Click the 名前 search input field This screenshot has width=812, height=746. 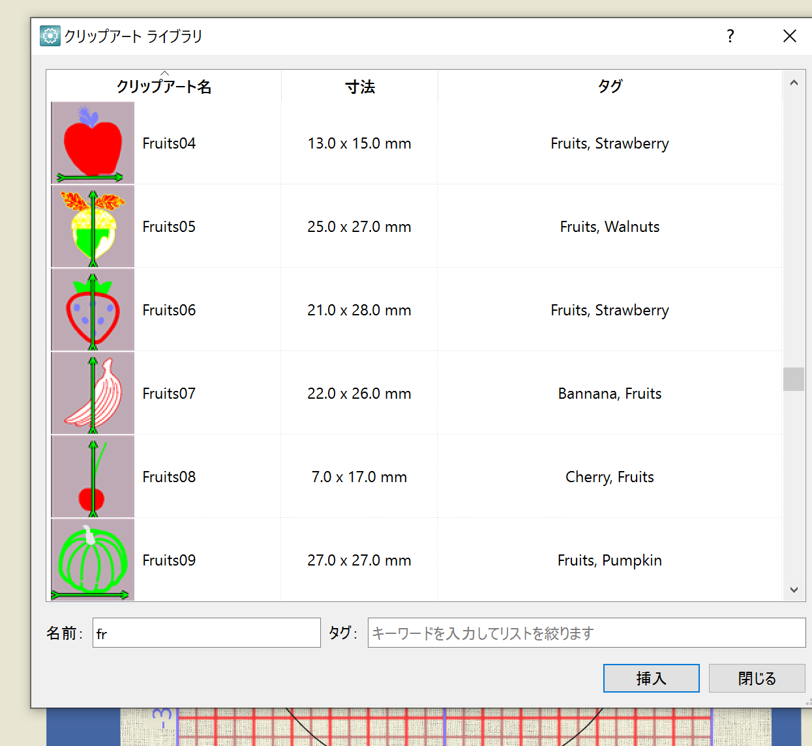click(206, 633)
